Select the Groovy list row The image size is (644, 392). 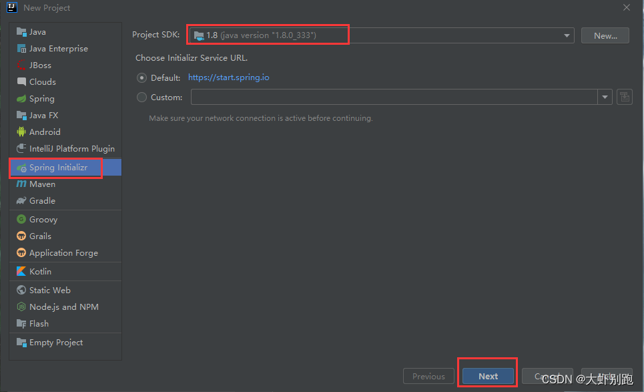click(x=65, y=219)
